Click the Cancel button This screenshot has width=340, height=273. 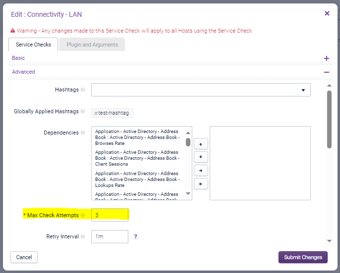(24, 257)
